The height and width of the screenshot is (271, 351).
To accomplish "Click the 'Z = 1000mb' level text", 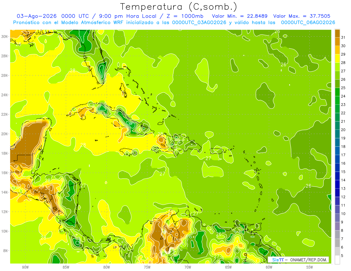I will click(x=185, y=16).
